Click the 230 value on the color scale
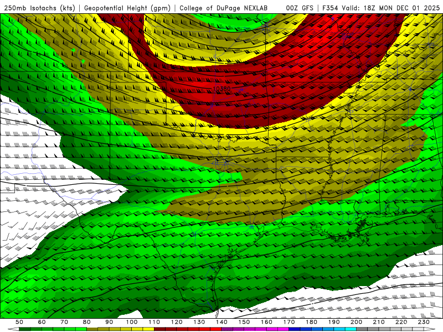The width and height of the screenshot is (443, 332). click(424, 322)
